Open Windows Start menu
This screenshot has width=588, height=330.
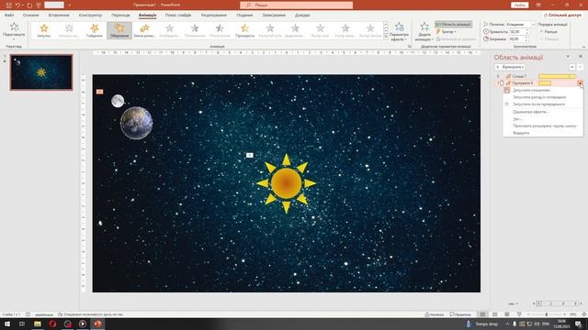(x=7, y=324)
